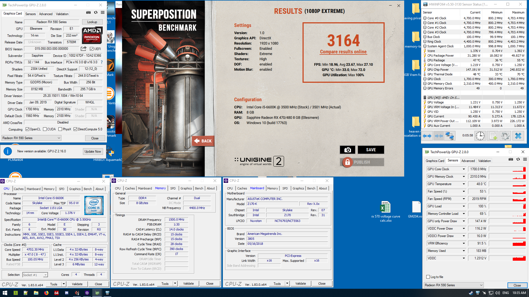Open the GM204.ro file on desktop

click(x=415, y=210)
